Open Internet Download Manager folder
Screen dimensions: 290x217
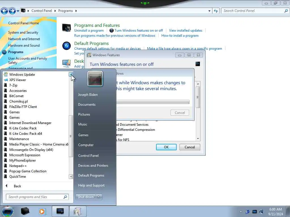[x=30, y=123]
